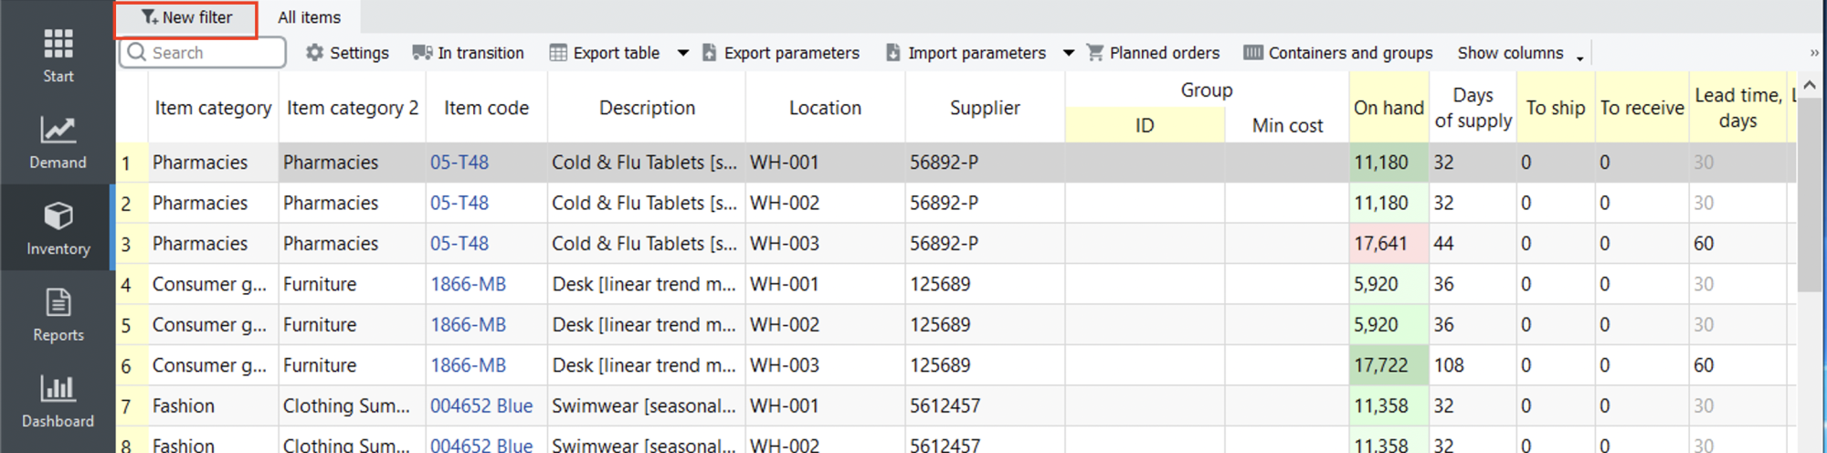Open the Start section in sidebar
1827x453 pixels.
click(58, 55)
